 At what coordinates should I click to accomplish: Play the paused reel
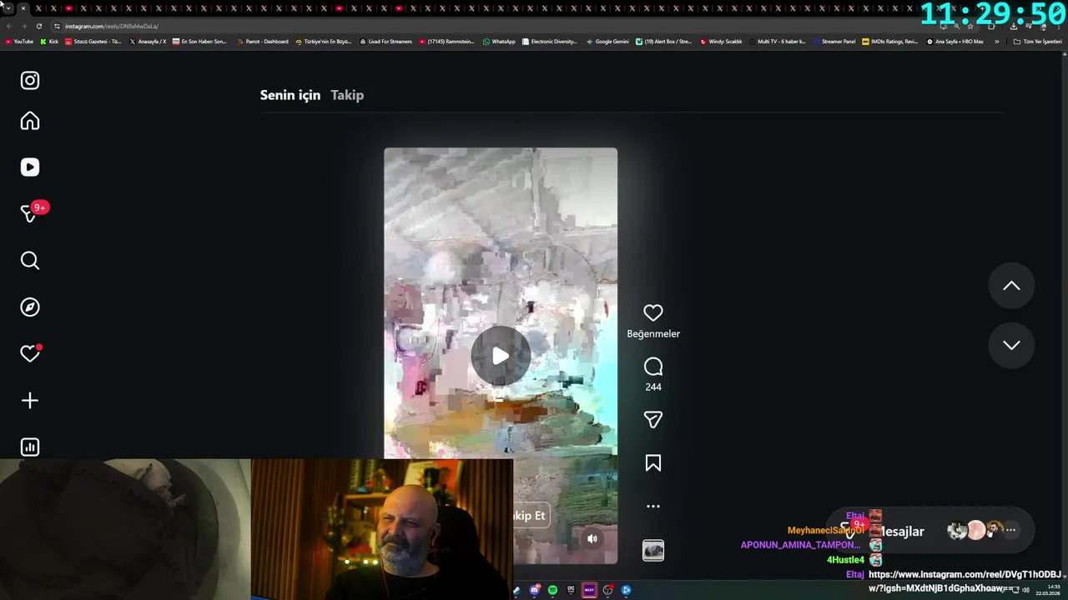coord(501,356)
